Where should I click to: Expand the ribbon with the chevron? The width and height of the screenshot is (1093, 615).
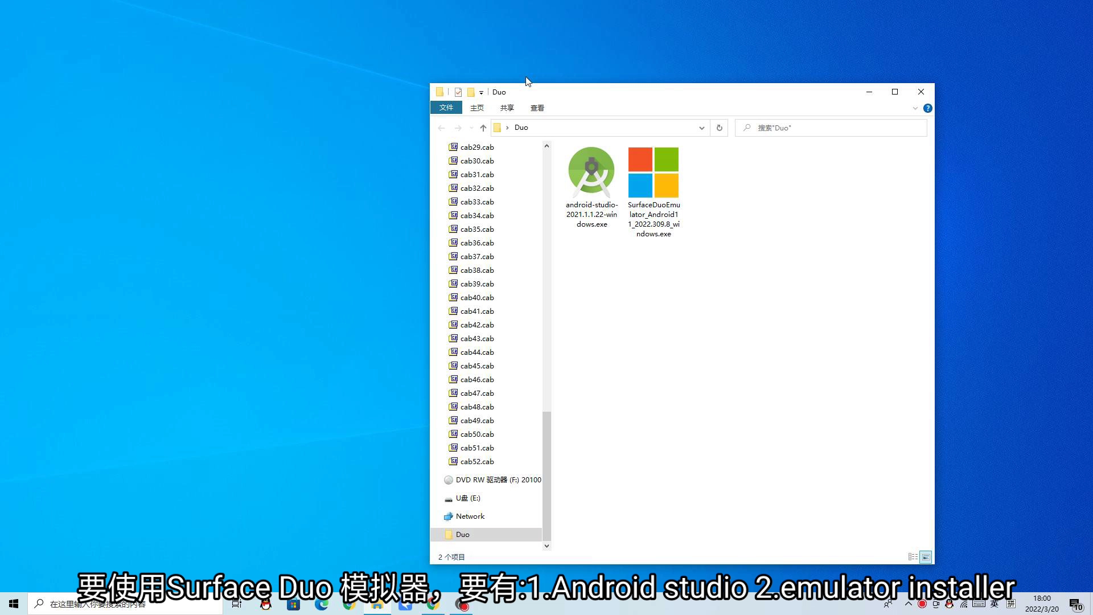coord(915,108)
